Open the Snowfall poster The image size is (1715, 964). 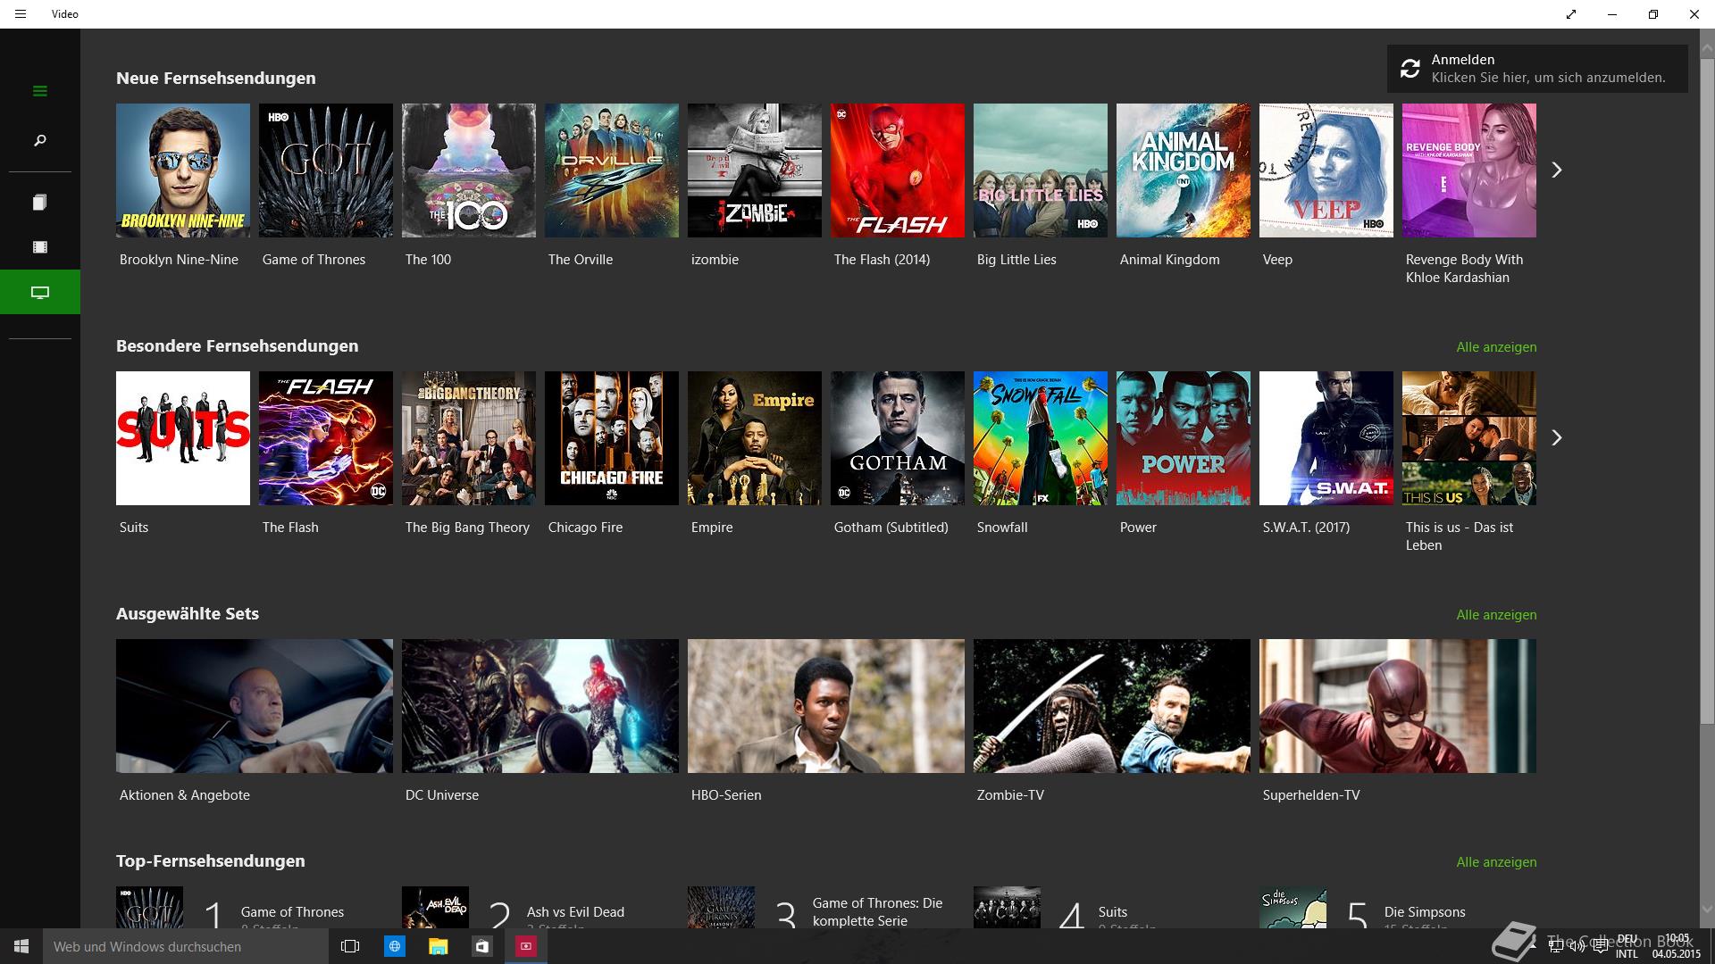point(1041,438)
